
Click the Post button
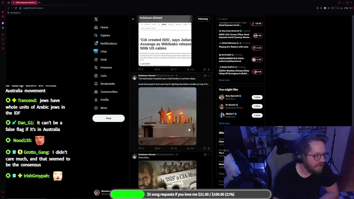(108, 118)
